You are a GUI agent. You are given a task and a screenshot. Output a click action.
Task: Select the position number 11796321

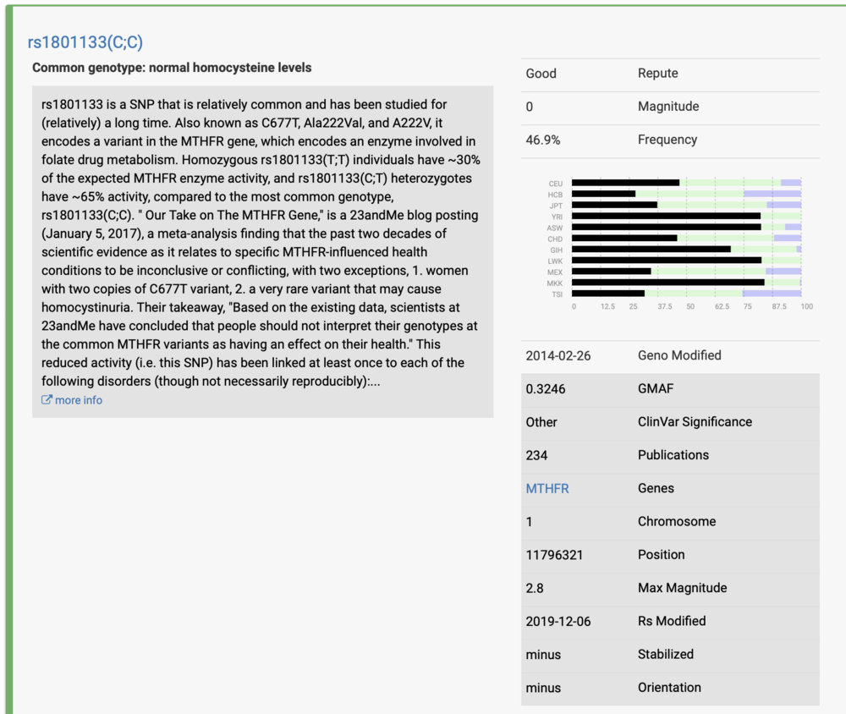point(554,555)
